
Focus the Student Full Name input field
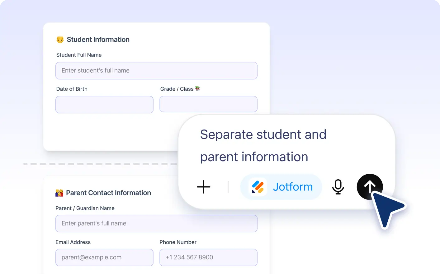(156, 71)
